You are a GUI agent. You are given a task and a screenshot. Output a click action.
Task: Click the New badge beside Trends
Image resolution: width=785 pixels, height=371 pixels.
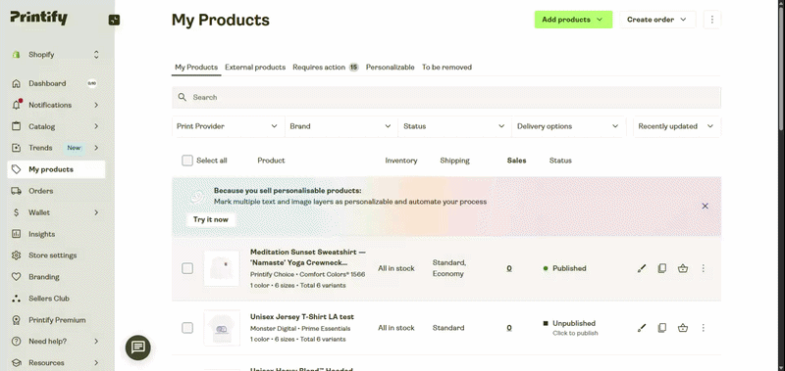[x=75, y=148]
